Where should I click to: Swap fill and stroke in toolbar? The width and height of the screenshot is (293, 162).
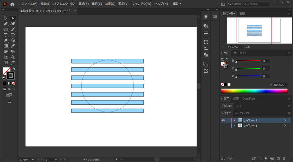pos(14,69)
